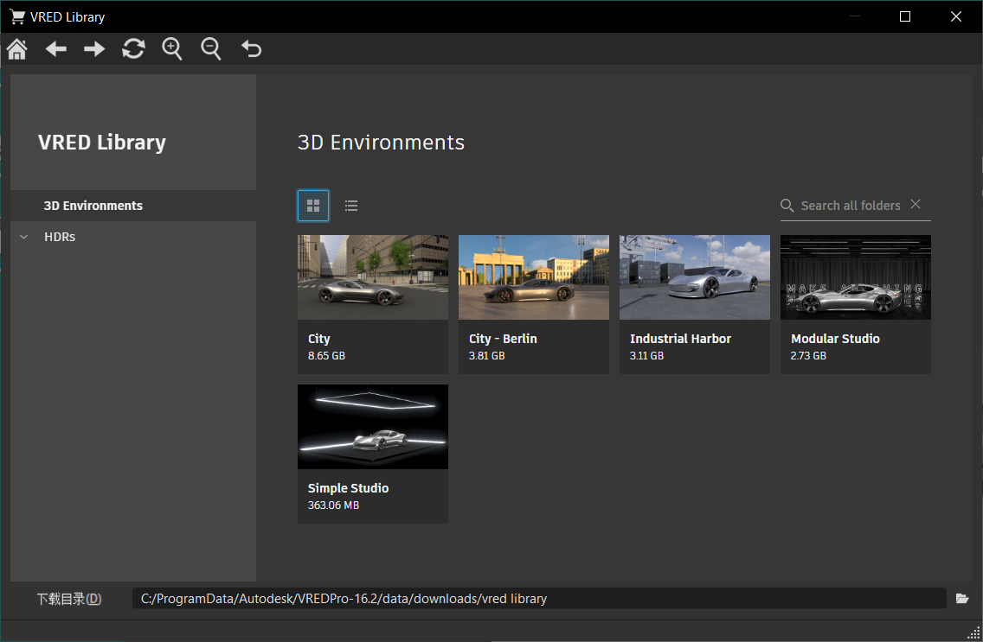Switch to grid view
The image size is (983, 642).
coord(313,206)
